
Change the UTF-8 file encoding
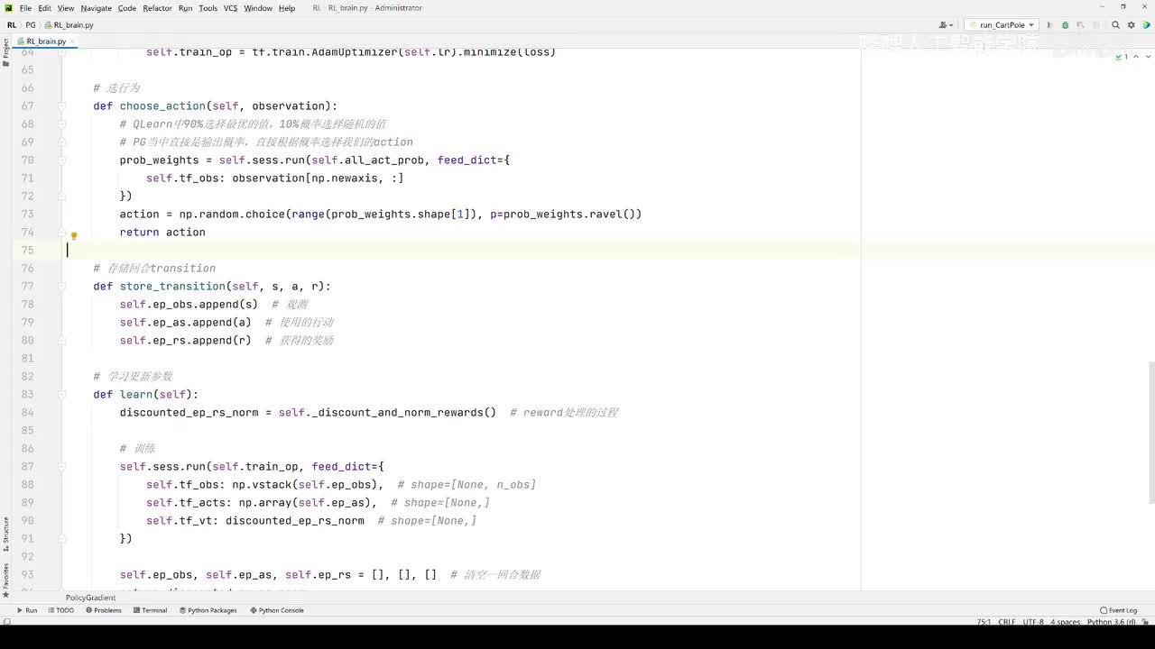[x=1033, y=622]
